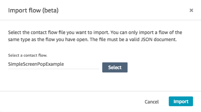Click the underline beneath SimpleScreenPopExample

pyautogui.click(x=54, y=69)
